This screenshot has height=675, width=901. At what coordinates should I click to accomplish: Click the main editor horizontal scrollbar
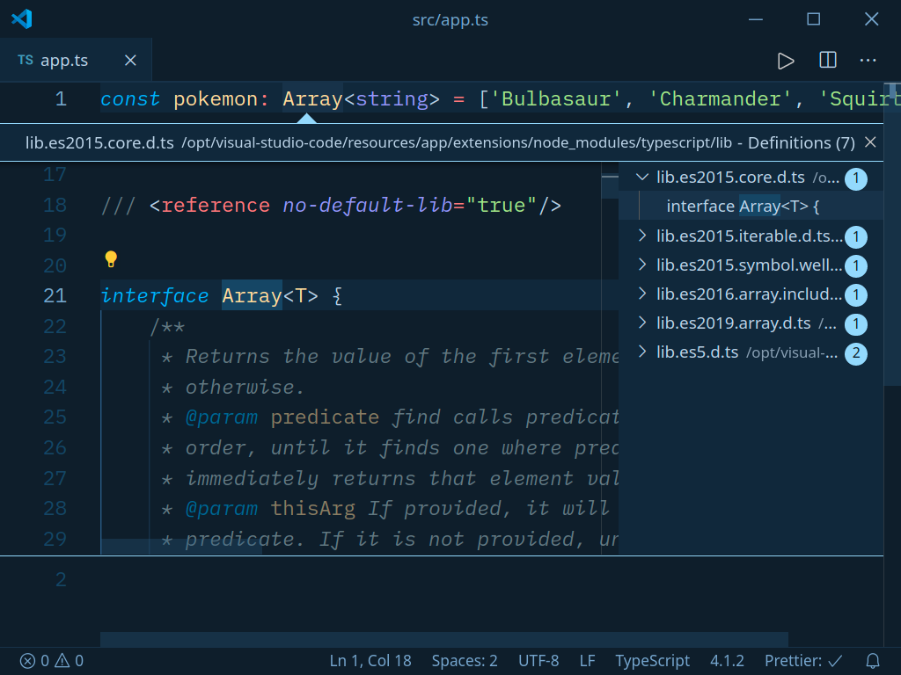[444, 640]
